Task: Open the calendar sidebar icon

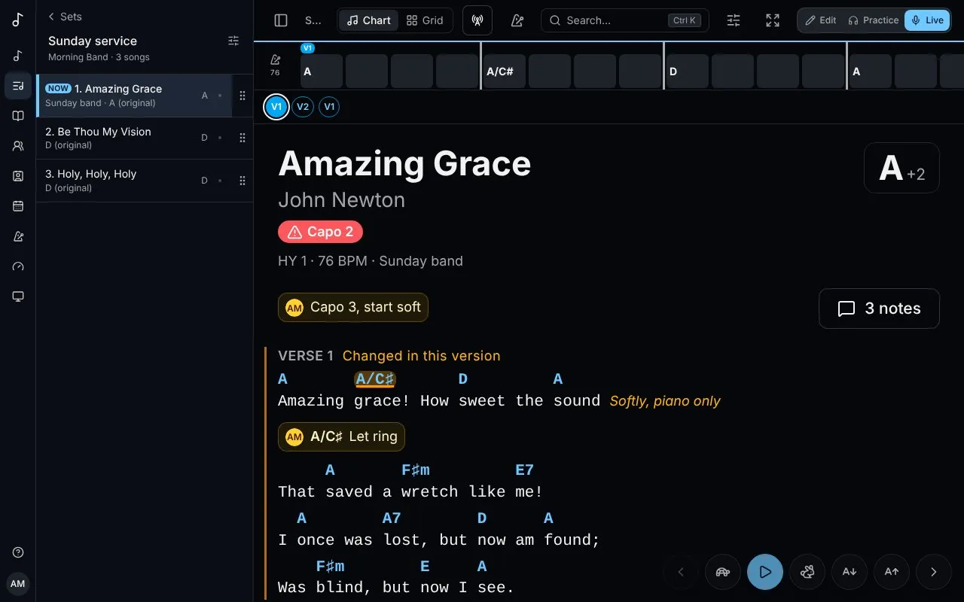Action: (x=18, y=206)
